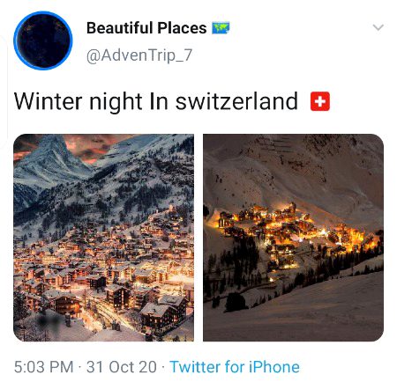Click the "31 Oct 20" date text
Image resolution: width=397 pixels, height=382 pixels.
122,367
